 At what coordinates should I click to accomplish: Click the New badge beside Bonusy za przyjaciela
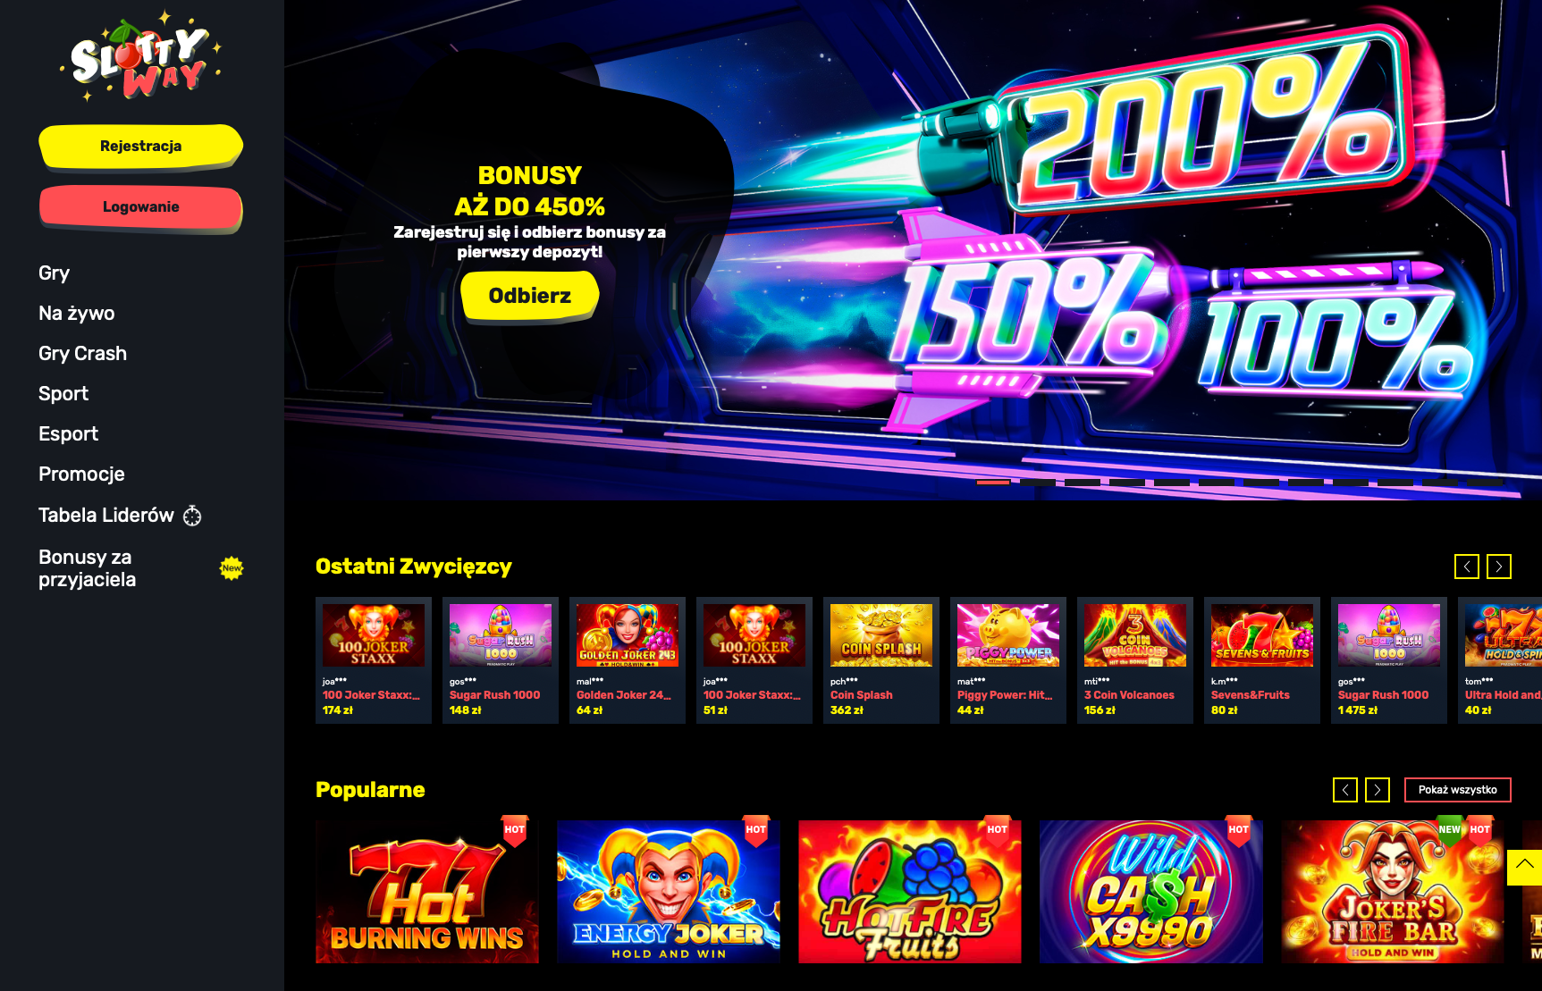(232, 568)
